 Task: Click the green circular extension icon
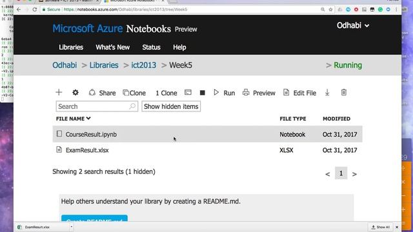click(380, 10)
